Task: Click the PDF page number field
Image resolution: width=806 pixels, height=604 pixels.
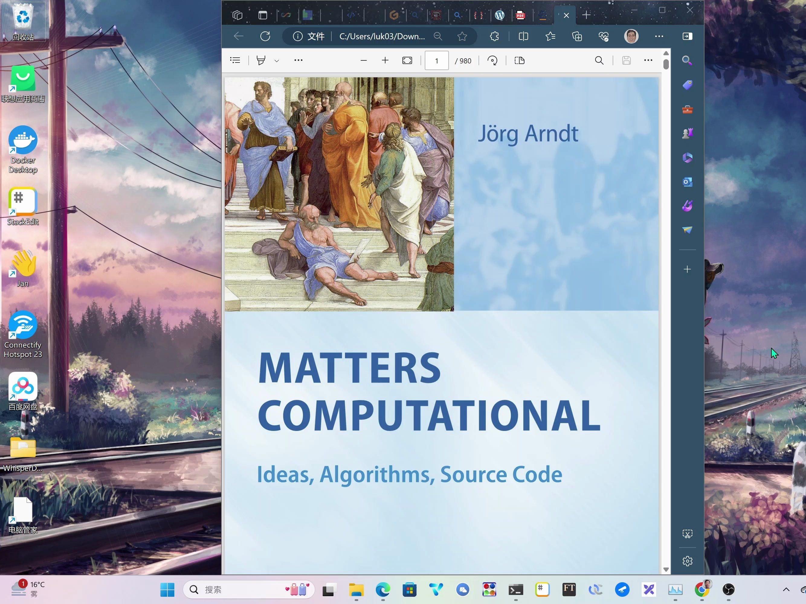Action: pos(437,60)
